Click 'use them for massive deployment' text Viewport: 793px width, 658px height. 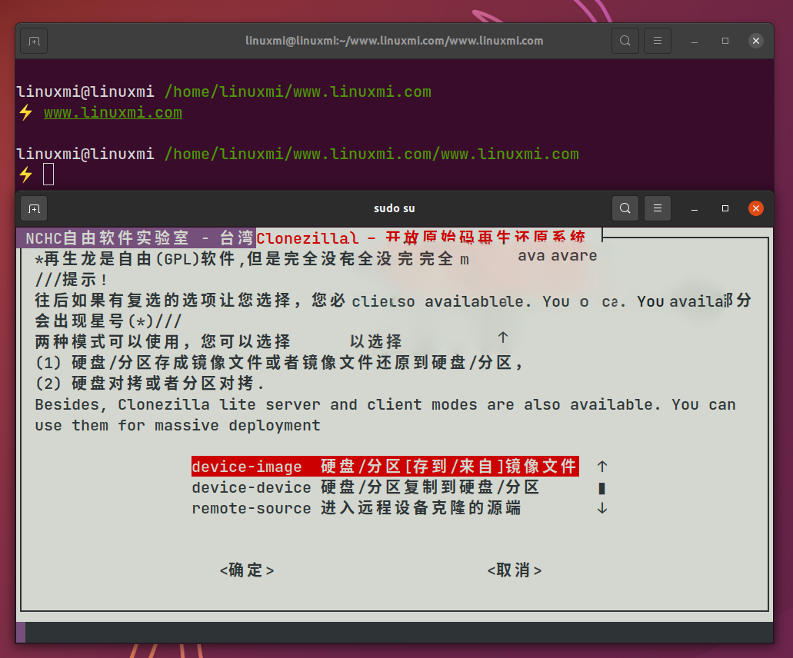[178, 426]
